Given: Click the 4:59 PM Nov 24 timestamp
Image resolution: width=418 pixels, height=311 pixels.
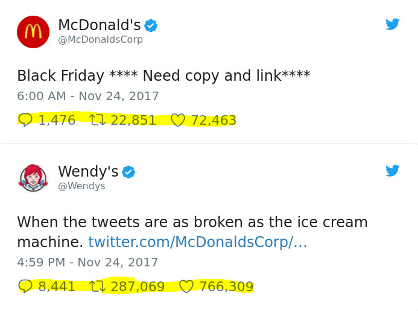Looking at the screenshot, I should (x=87, y=263).
